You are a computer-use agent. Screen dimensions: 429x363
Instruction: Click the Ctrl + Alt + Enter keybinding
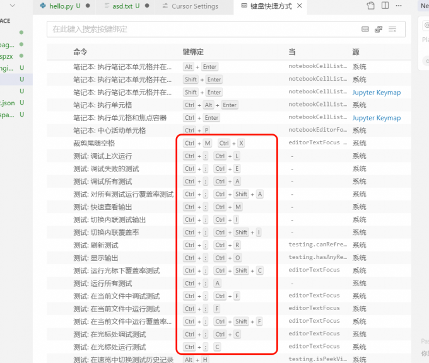tap(210, 105)
